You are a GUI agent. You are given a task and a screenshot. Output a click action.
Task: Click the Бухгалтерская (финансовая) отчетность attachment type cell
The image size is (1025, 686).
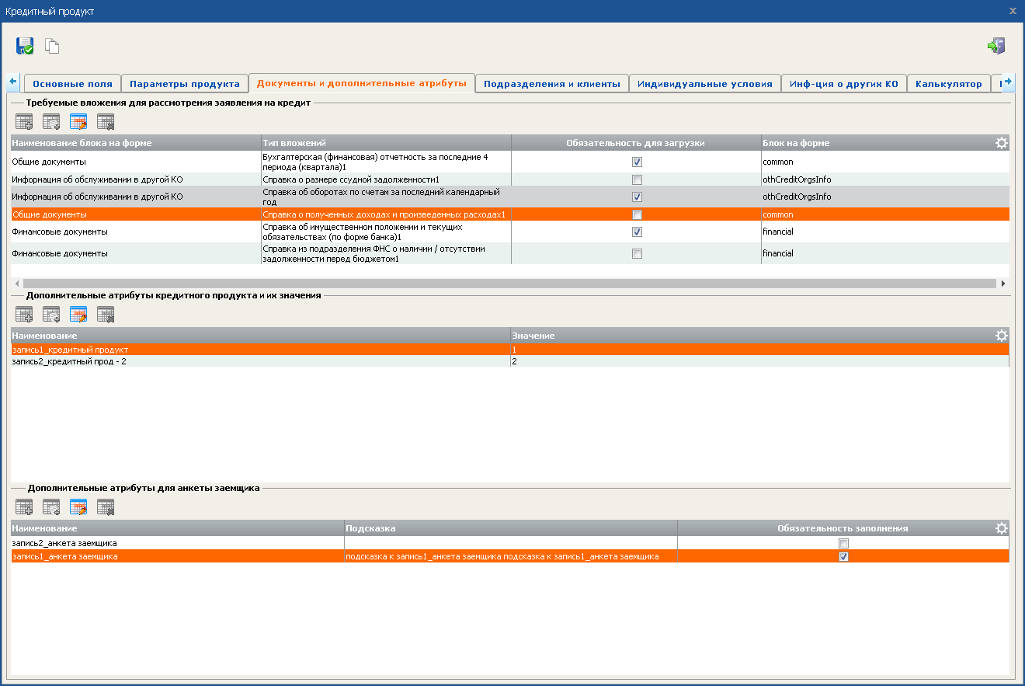386,162
